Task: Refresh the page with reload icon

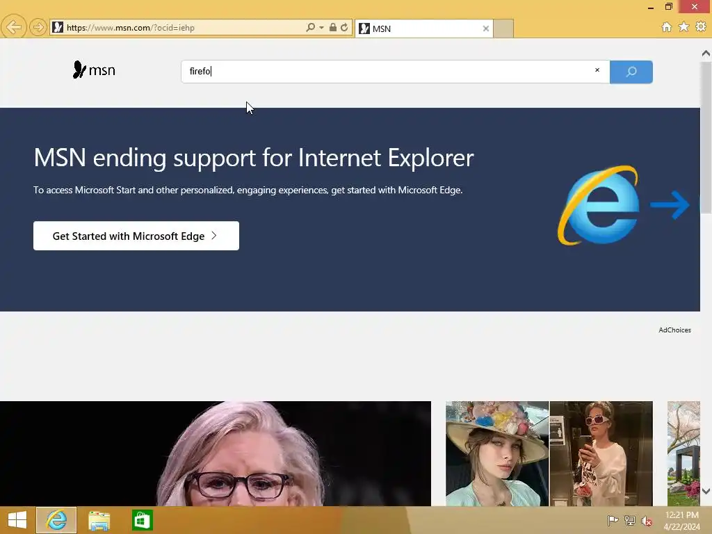Action: point(344,27)
